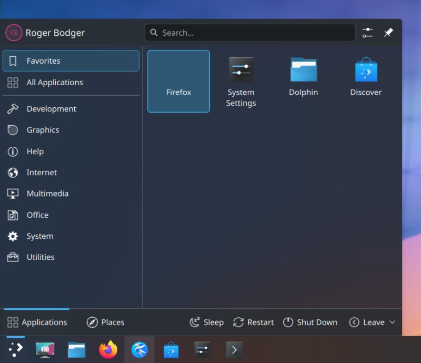
Task: Click inside the Search field
Action: pos(250,32)
